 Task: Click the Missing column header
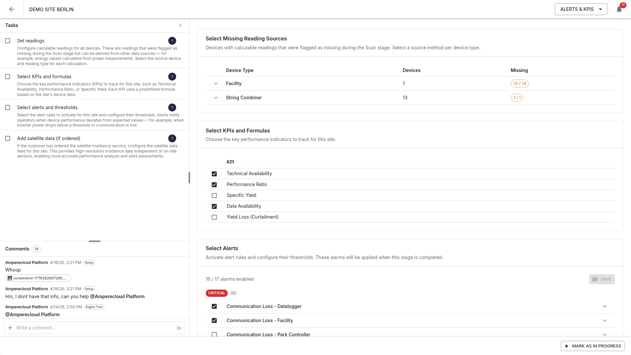pos(519,70)
